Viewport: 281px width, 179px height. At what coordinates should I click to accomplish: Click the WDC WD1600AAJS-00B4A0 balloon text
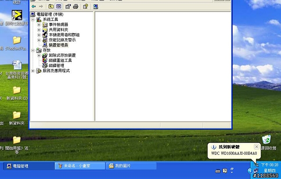pos(234,154)
